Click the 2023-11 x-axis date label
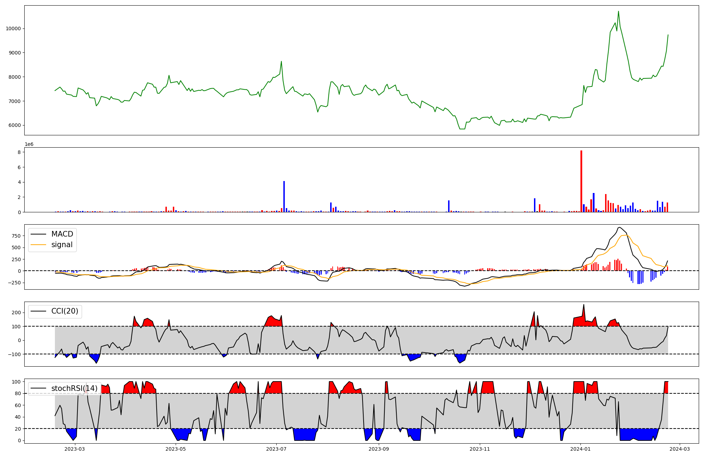 pyautogui.click(x=480, y=449)
